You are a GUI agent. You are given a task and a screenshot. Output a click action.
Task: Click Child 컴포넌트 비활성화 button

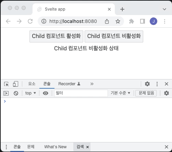click(114, 36)
